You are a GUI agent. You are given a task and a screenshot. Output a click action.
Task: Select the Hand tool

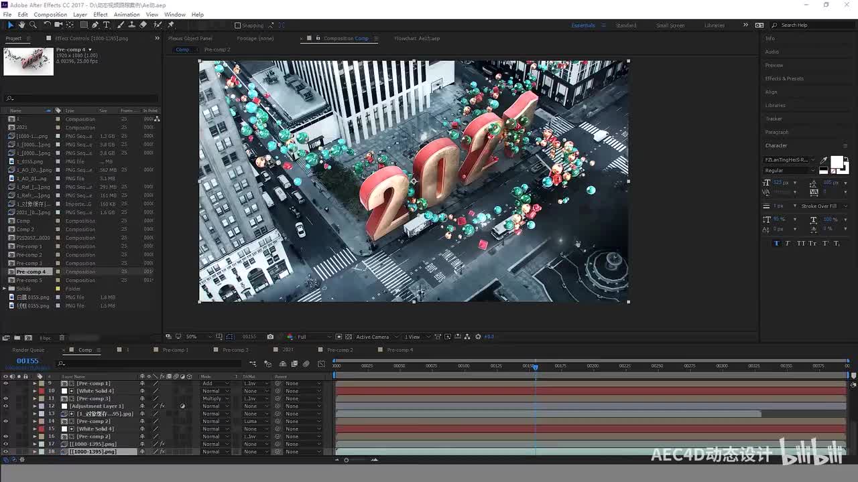coord(21,25)
